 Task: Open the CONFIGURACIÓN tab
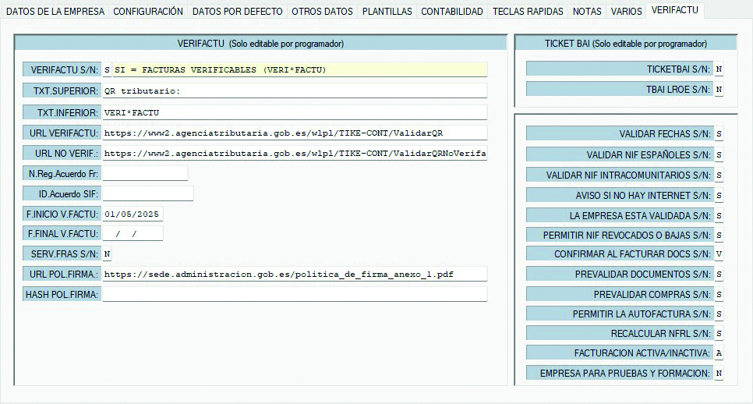pos(148,12)
